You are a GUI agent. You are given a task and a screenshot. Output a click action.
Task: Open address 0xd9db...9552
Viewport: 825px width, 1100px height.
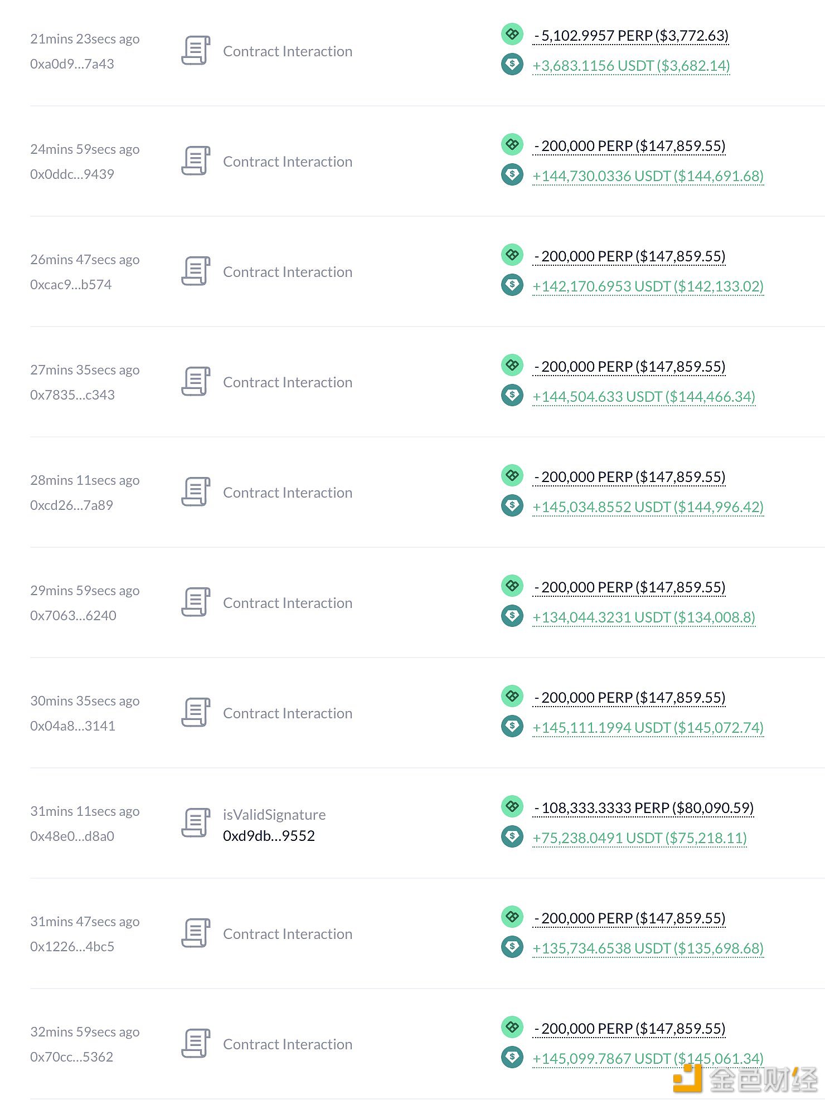point(269,836)
